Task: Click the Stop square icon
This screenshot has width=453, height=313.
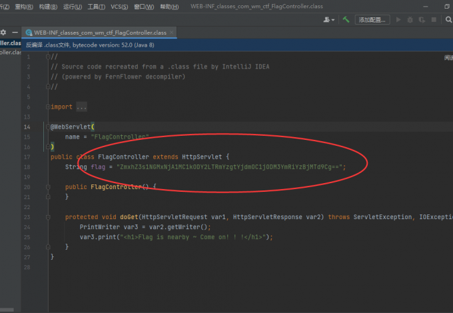Action: pyautogui.click(x=434, y=19)
